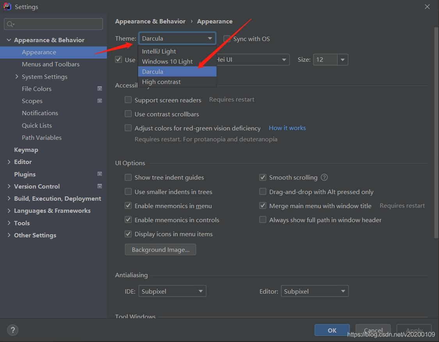Open the Theme dropdown showing Darcula

177,38
